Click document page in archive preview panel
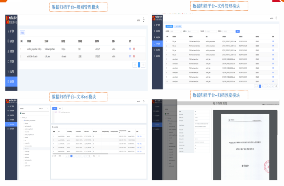The height and width of the screenshot is (186, 284). click(245, 147)
